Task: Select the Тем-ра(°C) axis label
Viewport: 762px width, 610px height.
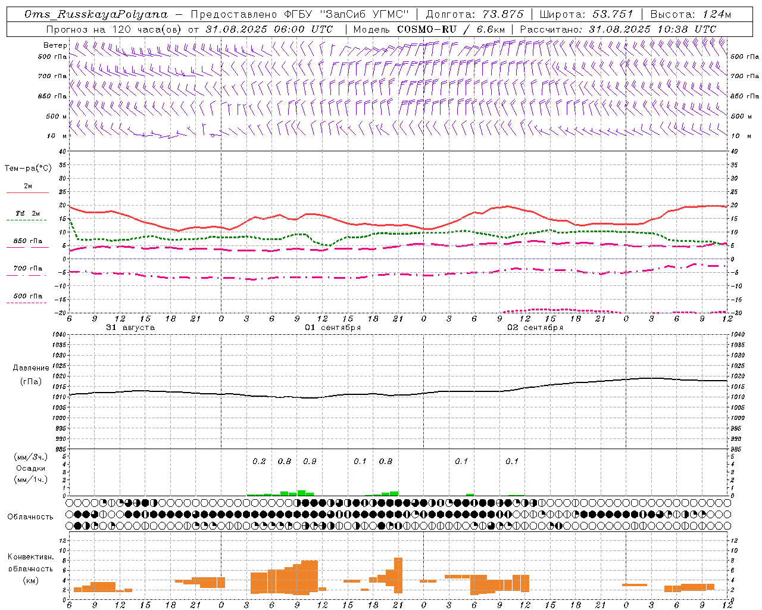Action: 28,169
